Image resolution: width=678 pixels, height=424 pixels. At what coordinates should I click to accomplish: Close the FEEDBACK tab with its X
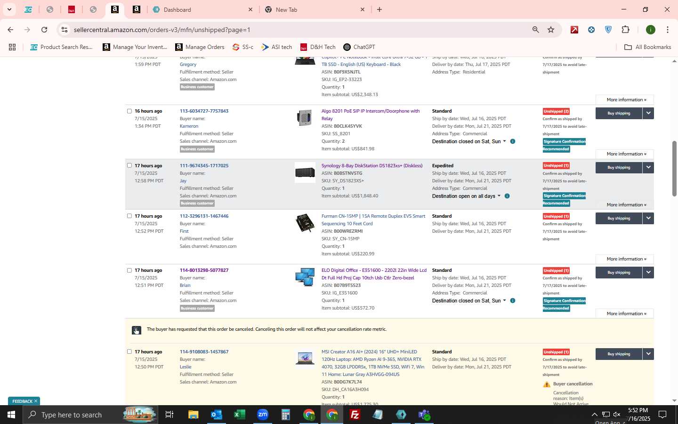pos(36,401)
